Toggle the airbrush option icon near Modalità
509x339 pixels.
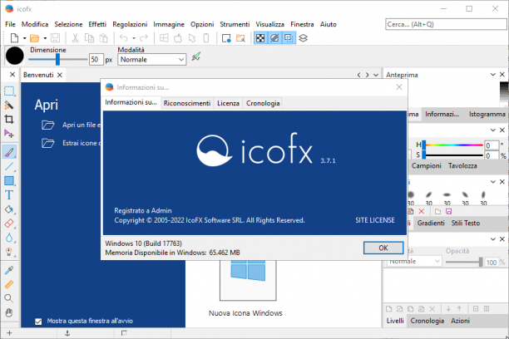click(196, 56)
